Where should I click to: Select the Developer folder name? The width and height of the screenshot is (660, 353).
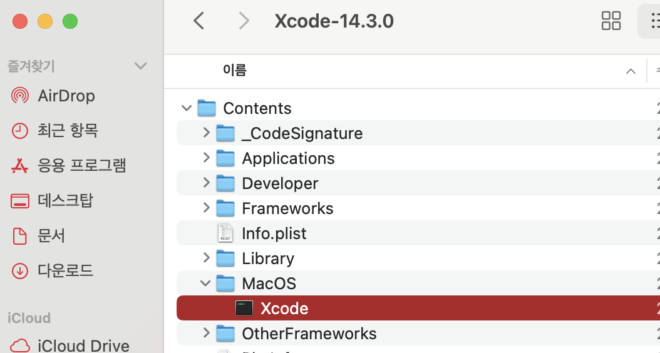tap(280, 183)
